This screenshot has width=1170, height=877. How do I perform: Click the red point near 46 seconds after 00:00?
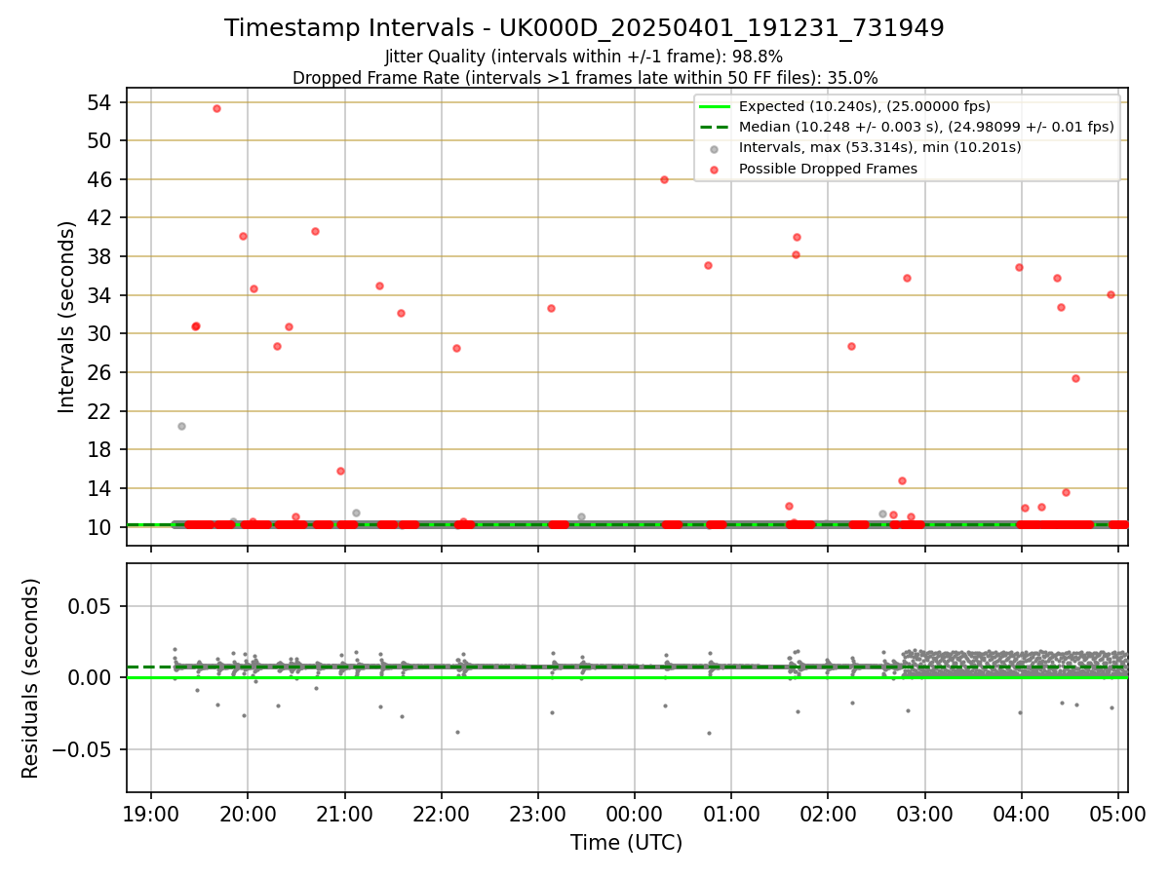664,179
